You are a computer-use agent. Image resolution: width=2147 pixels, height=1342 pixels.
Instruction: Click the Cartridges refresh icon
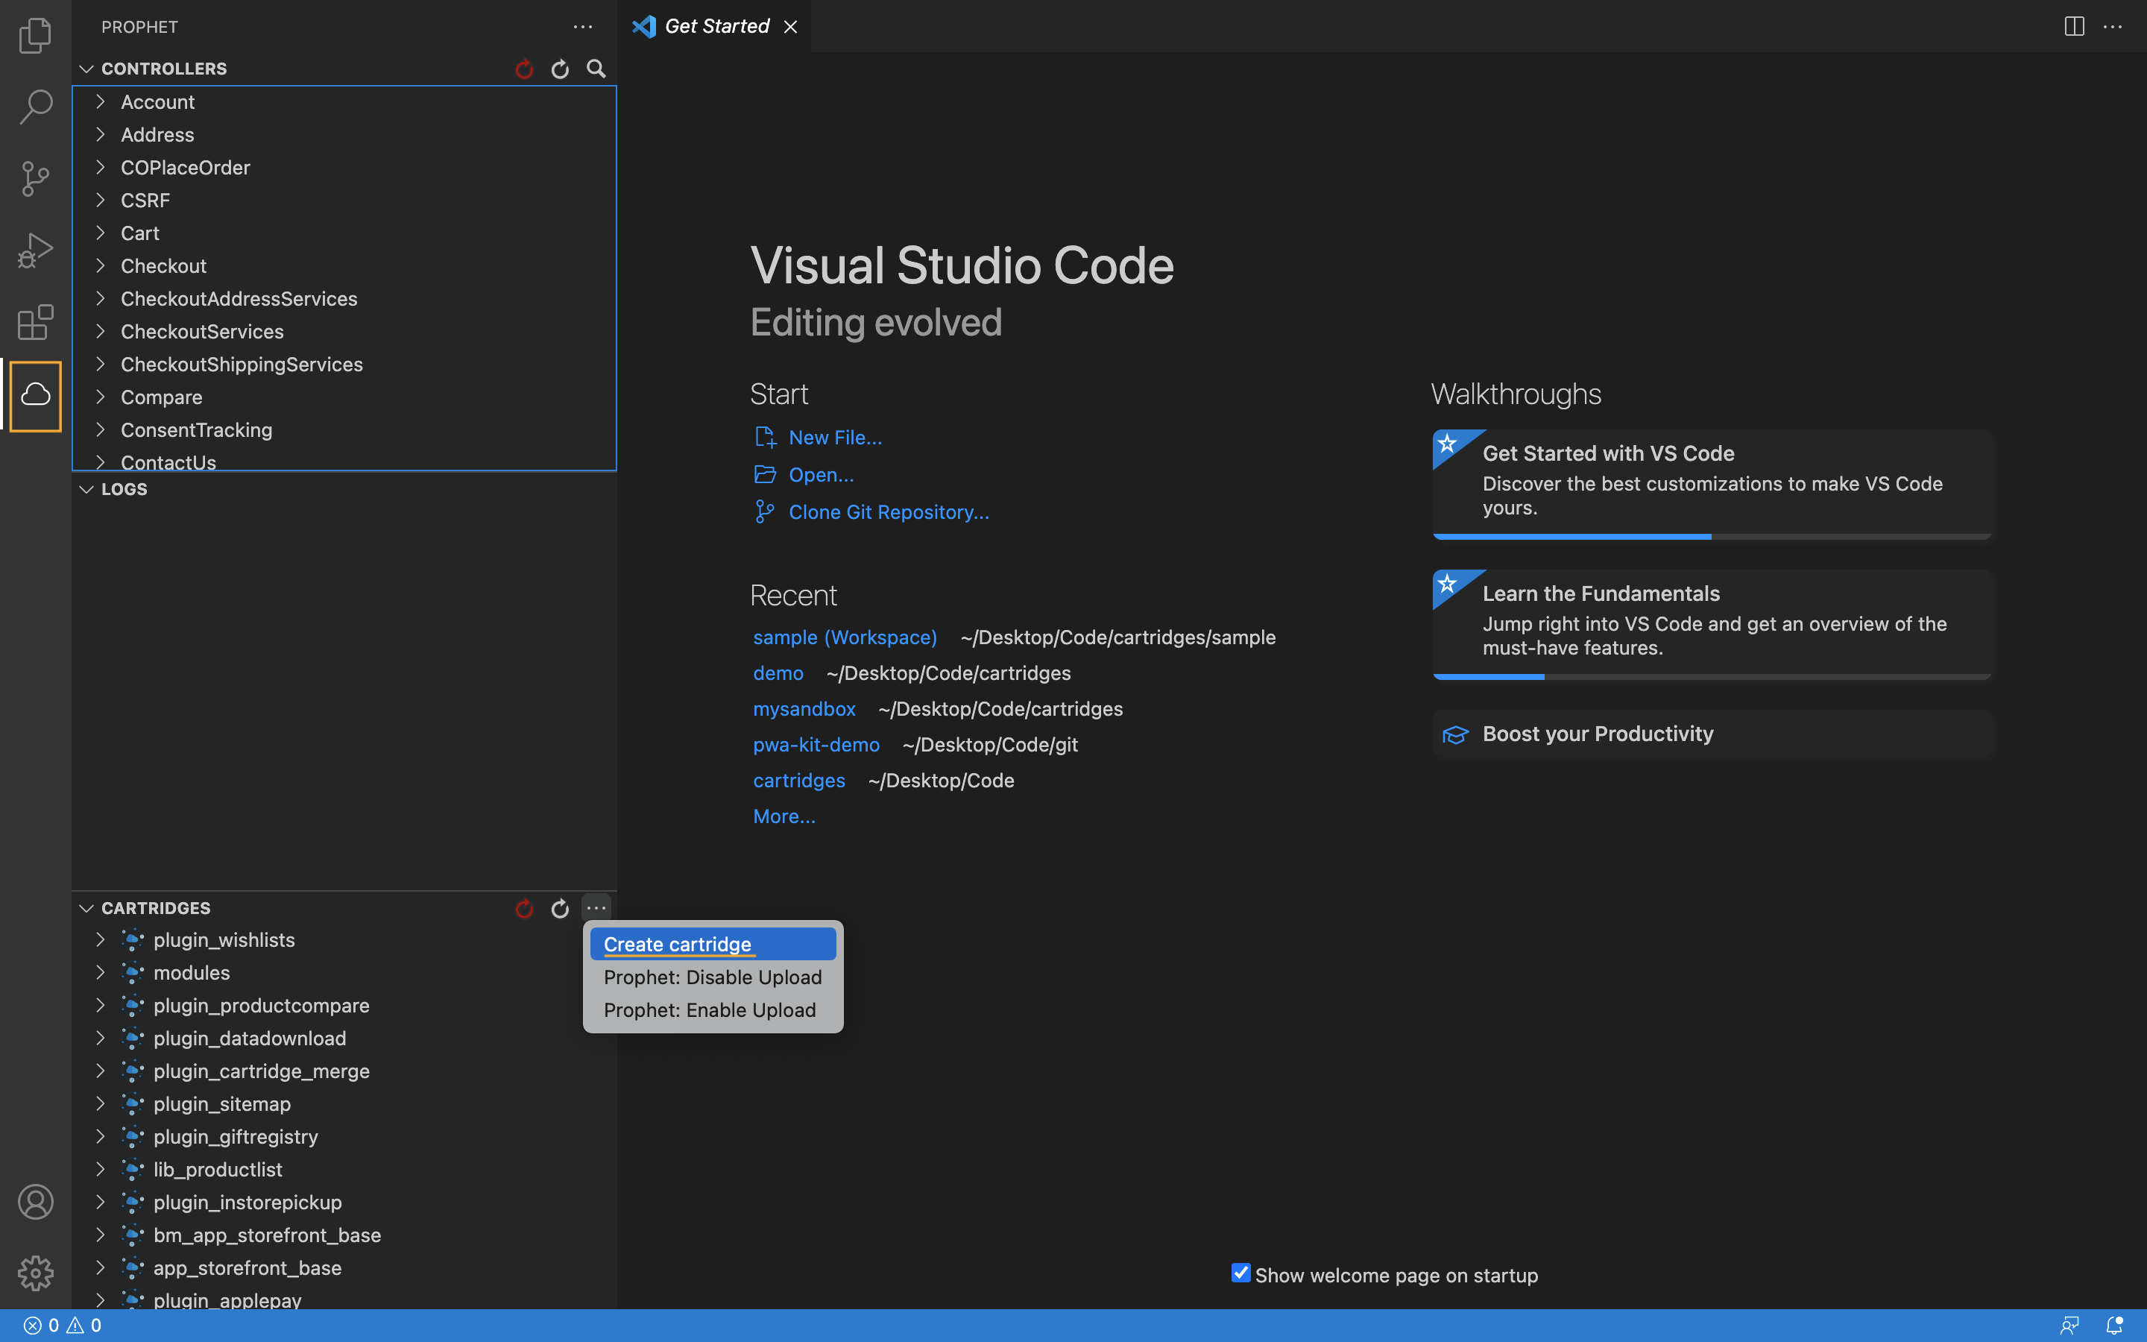click(x=560, y=908)
